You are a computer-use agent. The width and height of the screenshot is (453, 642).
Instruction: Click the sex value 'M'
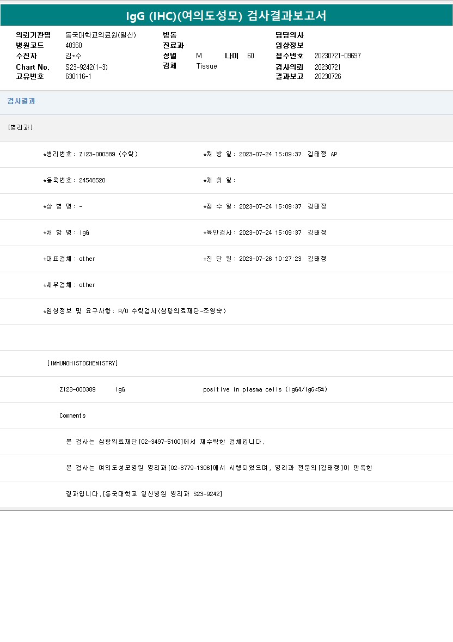[199, 56]
